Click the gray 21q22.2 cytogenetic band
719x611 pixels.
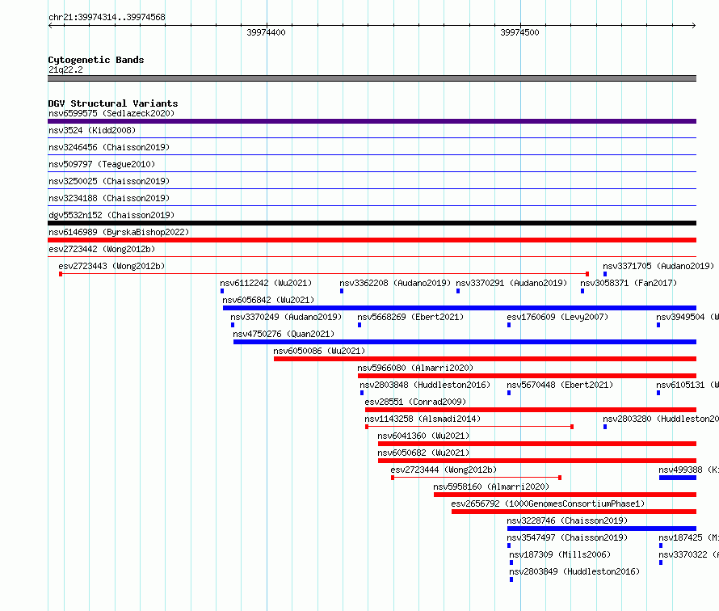point(372,78)
